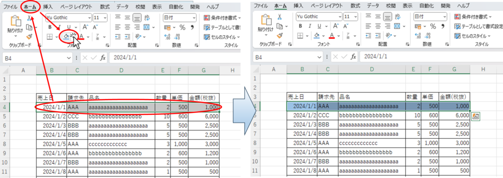Image resolution: width=503 pixels, height=178 pixels.
Task: Increase font size (large A) in right screenshot
Action: [335, 26]
